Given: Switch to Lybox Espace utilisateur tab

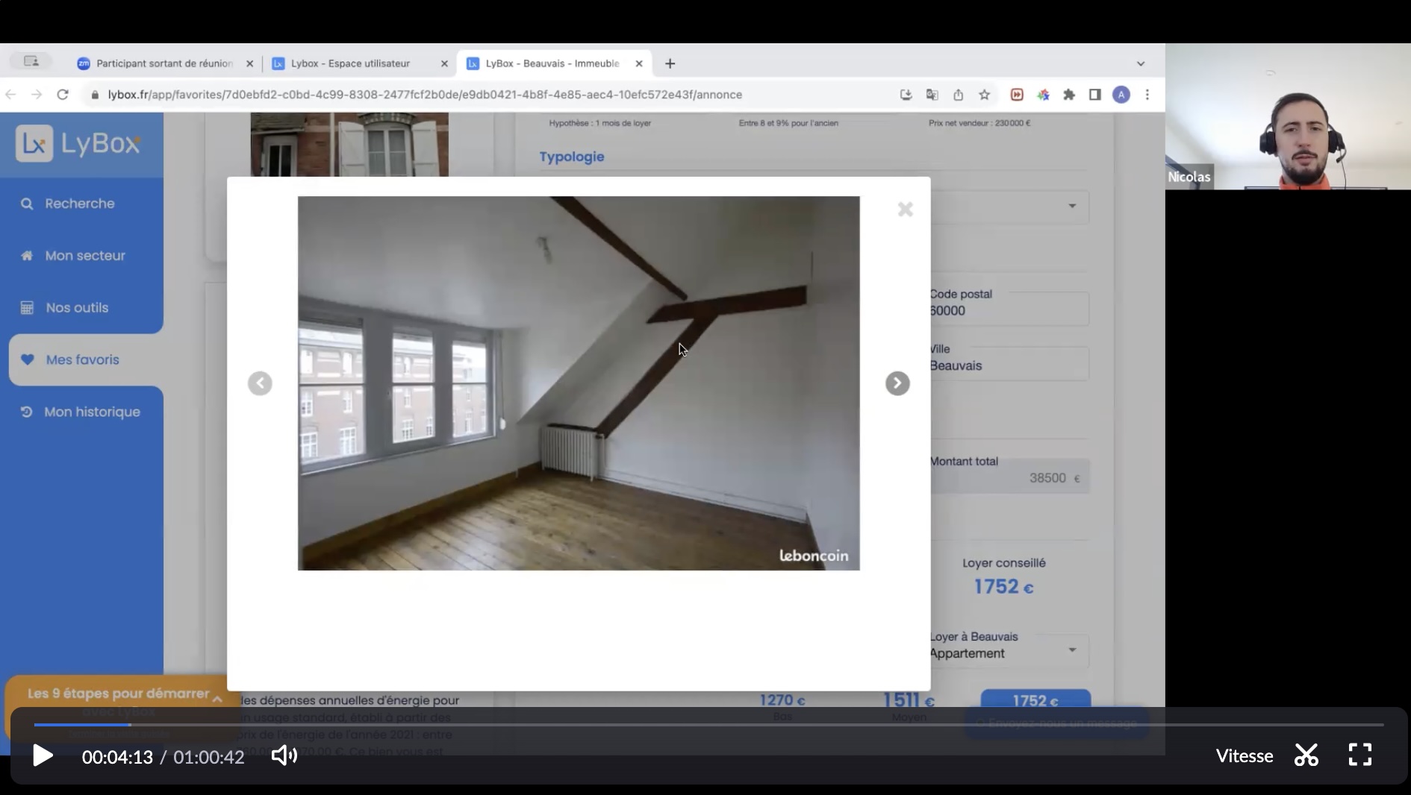Looking at the screenshot, I should coord(351,63).
